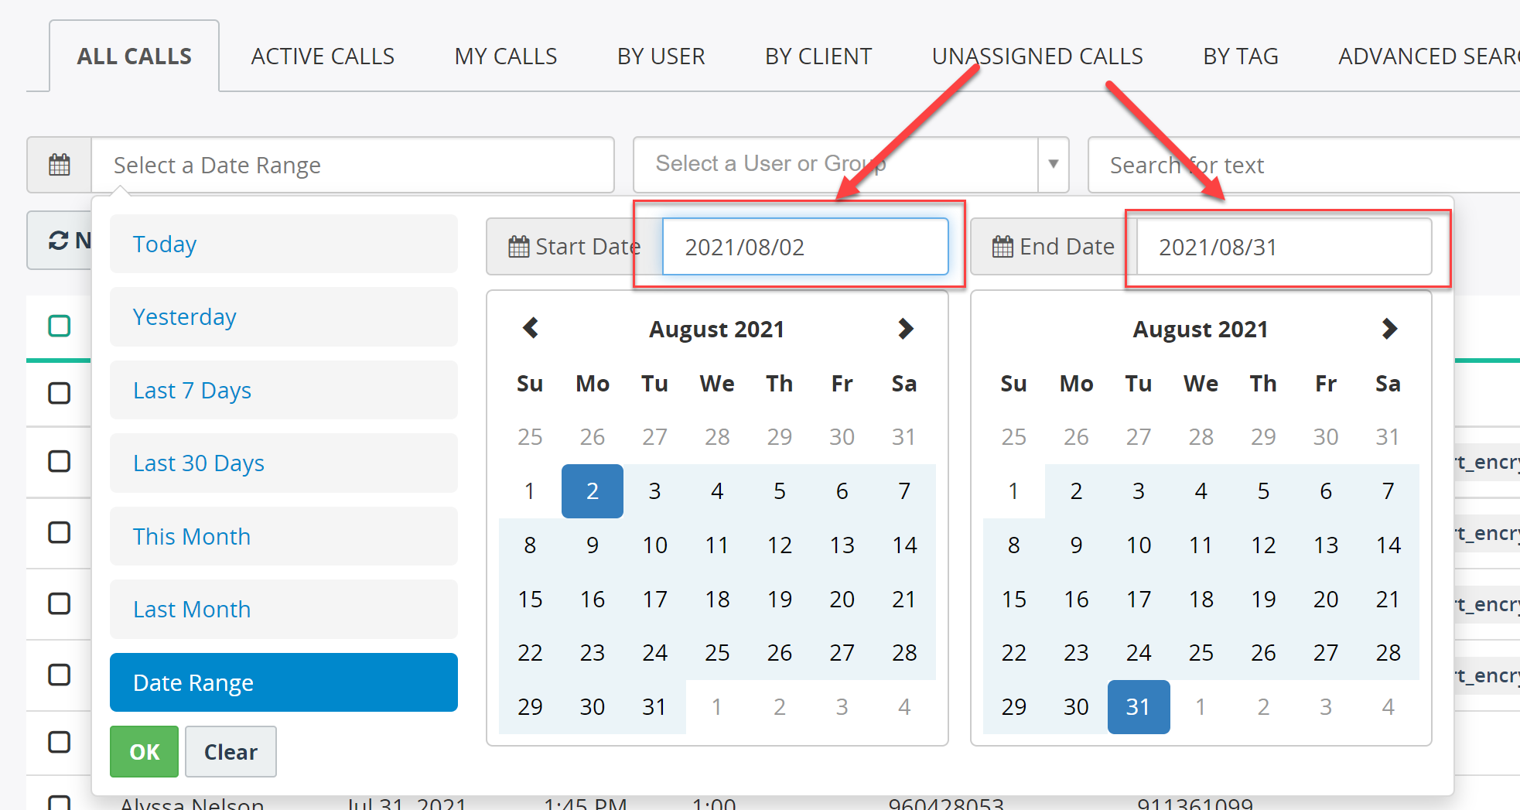1520x810 pixels.
Task: Open the ADVANCED SEARCH tab
Action: click(x=1428, y=56)
